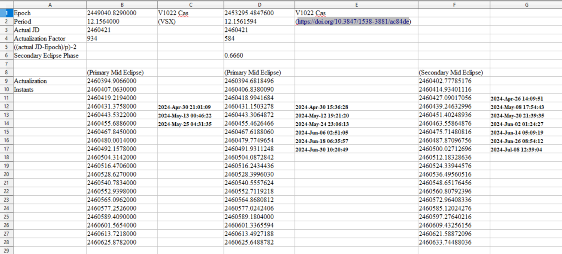Click the cell containing 2460421 in column B

coord(122,30)
